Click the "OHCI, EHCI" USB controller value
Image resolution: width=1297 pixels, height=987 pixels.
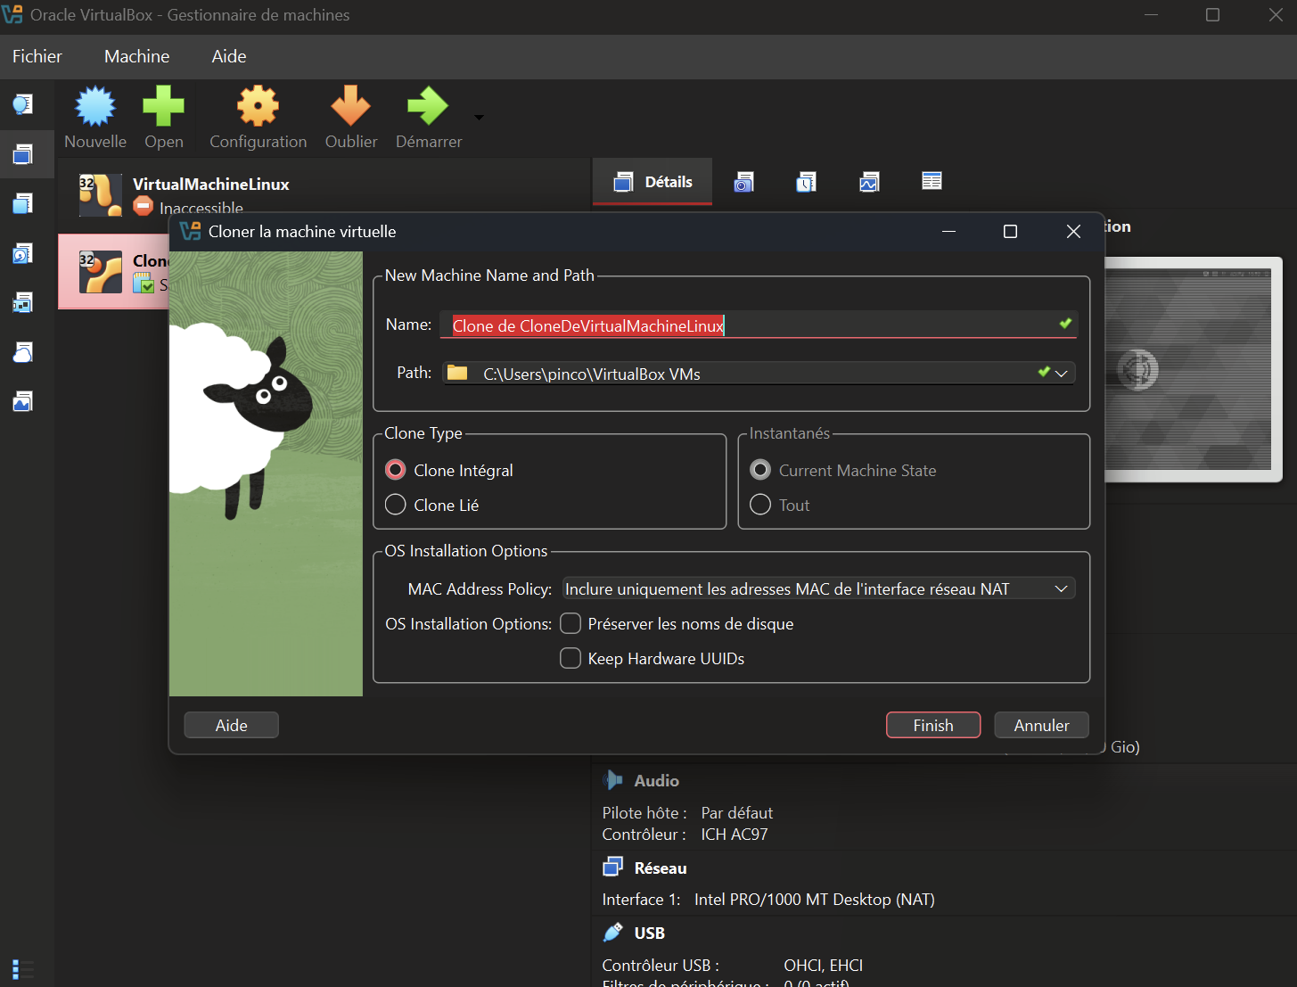click(x=824, y=965)
